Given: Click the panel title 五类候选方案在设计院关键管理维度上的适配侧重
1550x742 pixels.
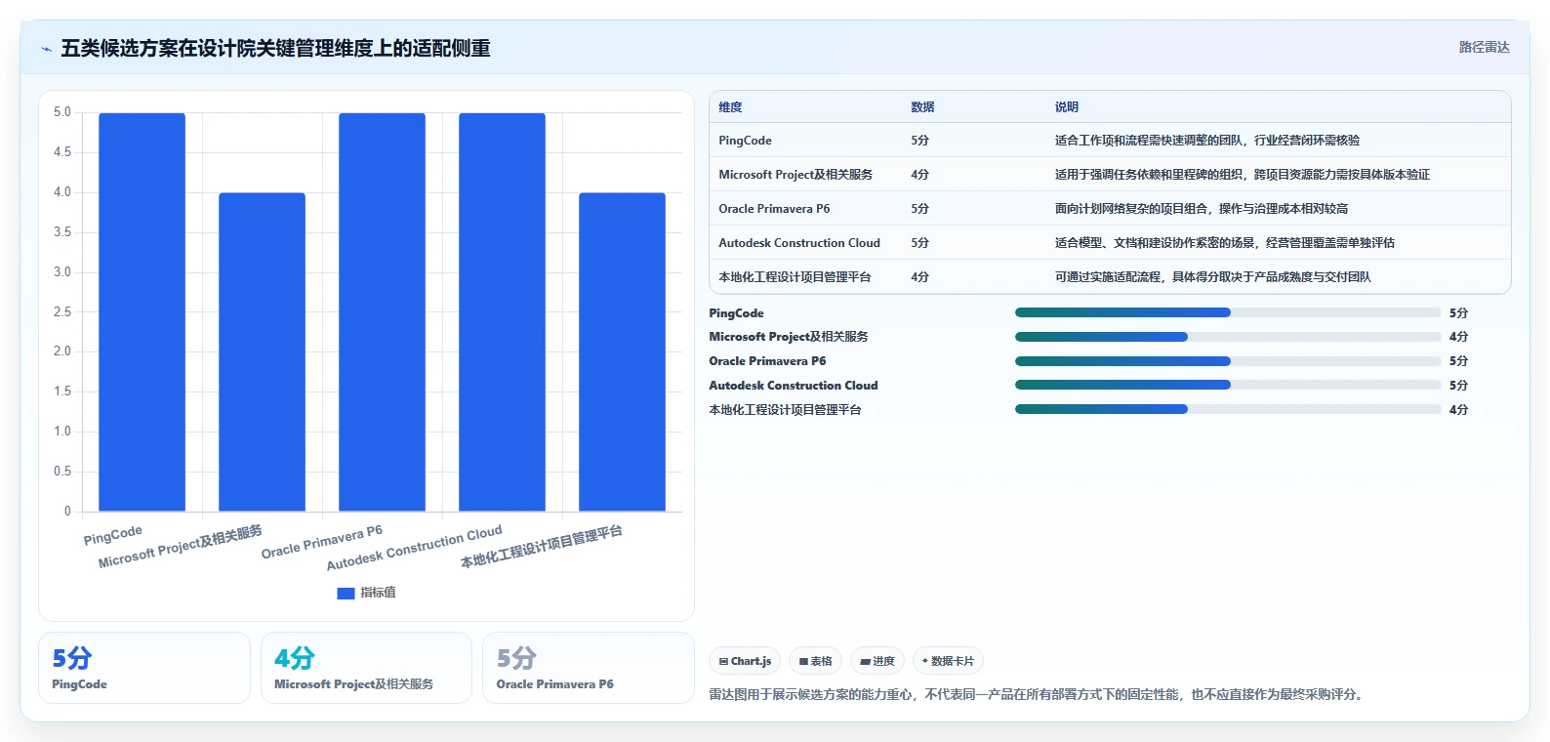Looking at the screenshot, I should click(x=275, y=48).
